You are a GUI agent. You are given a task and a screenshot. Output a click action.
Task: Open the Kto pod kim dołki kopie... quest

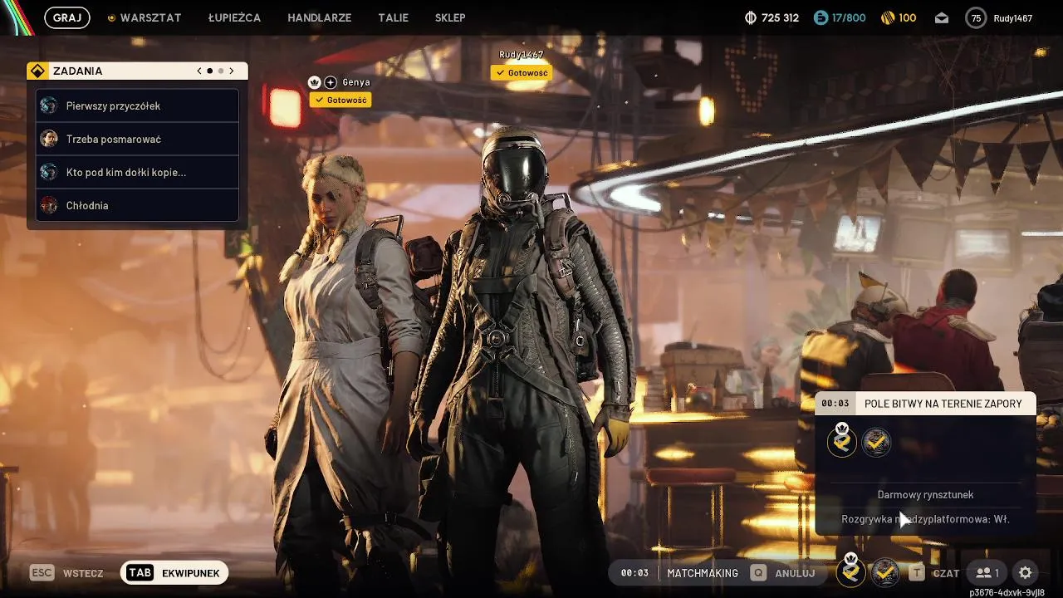point(137,172)
